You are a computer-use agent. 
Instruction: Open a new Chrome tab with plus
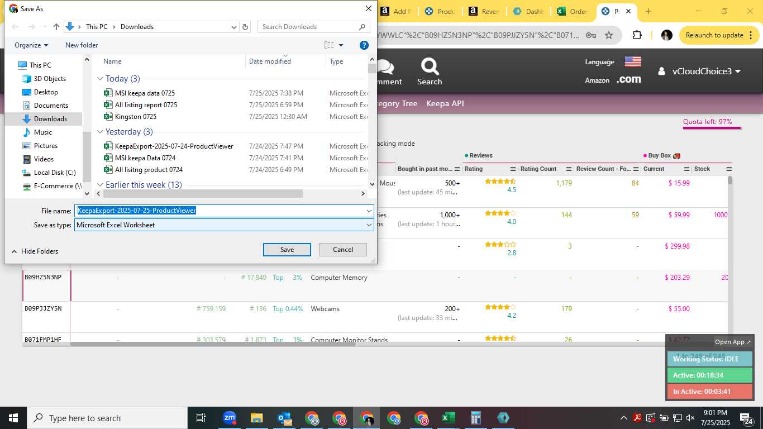coord(648,11)
